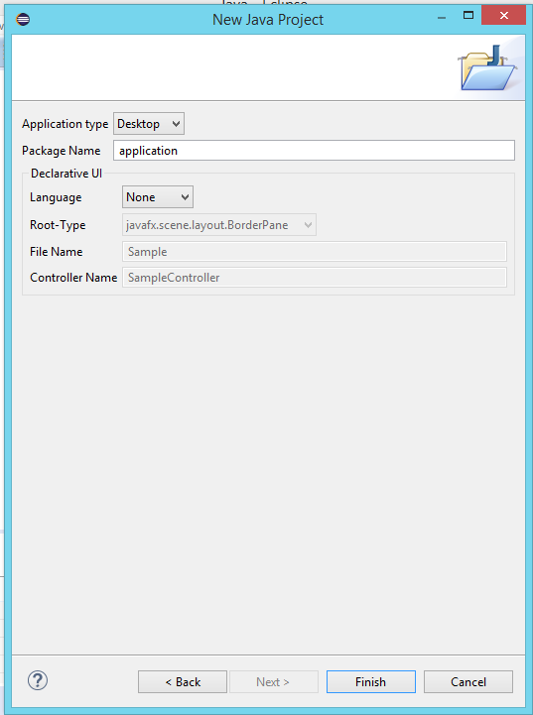533x715 pixels.
Task: Click the Application type label
Action: pos(65,124)
